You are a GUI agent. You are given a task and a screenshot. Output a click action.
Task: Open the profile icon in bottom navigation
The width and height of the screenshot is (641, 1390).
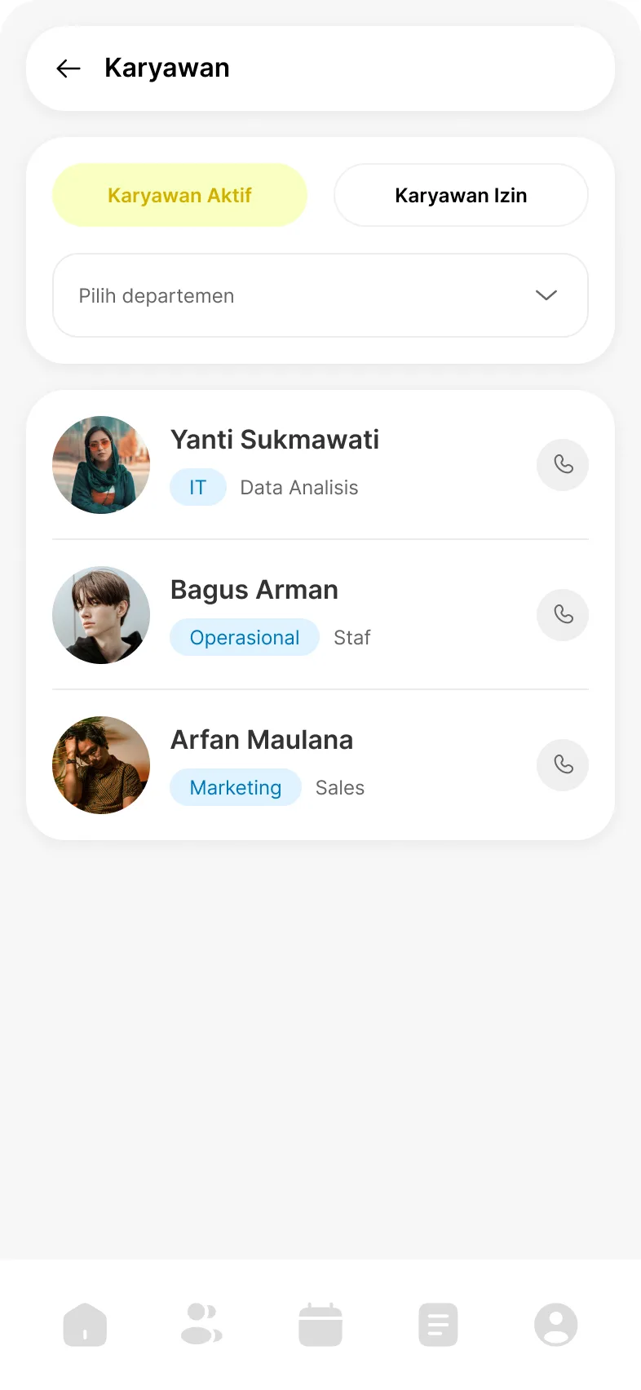tap(556, 1324)
